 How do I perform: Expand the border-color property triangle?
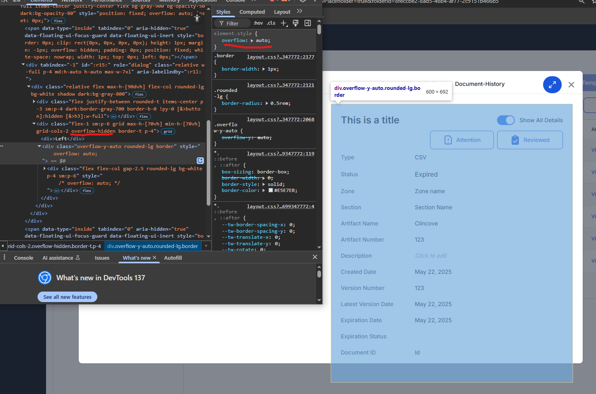point(264,190)
